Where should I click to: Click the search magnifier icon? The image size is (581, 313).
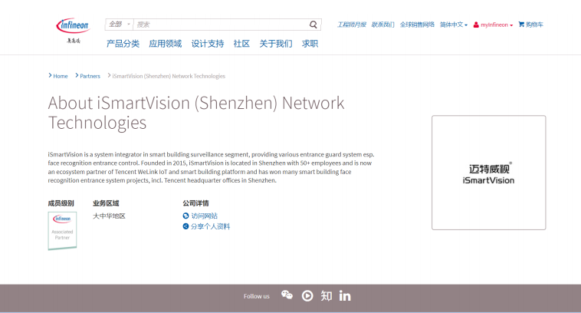[313, 25]
